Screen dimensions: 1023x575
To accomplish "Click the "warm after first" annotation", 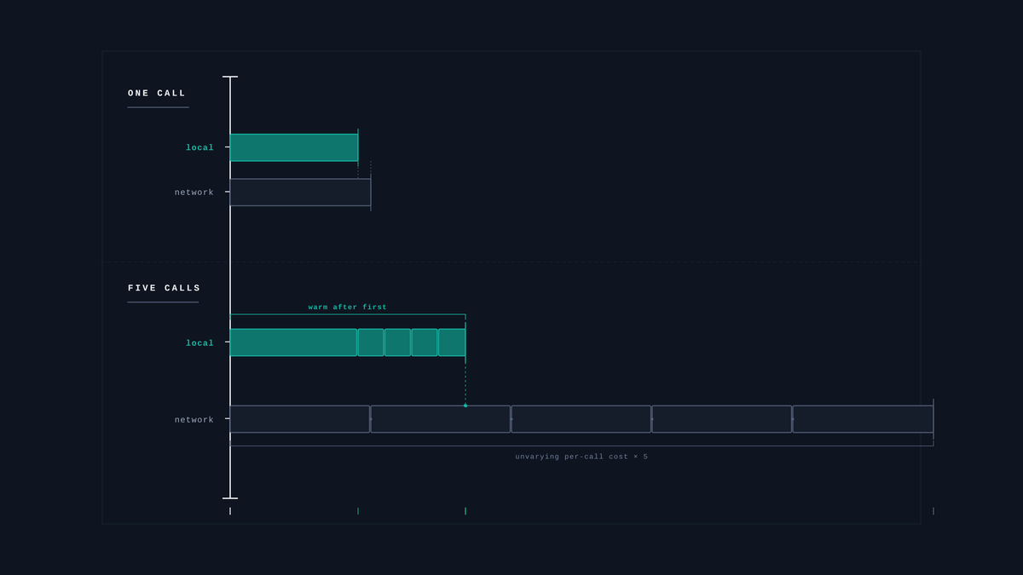I will coord(348,308).
